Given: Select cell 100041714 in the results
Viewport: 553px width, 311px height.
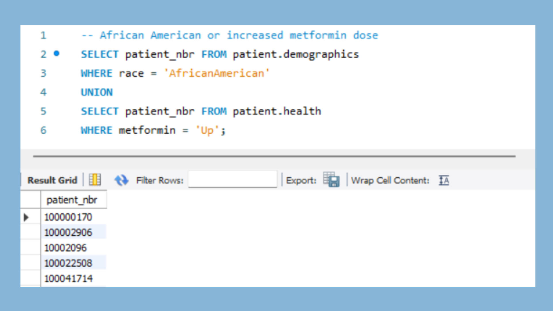Looking at the screenshot, I should pos(68,278).
